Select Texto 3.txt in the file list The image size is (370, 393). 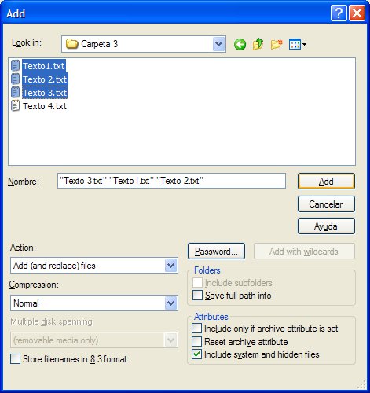[45, 93]
